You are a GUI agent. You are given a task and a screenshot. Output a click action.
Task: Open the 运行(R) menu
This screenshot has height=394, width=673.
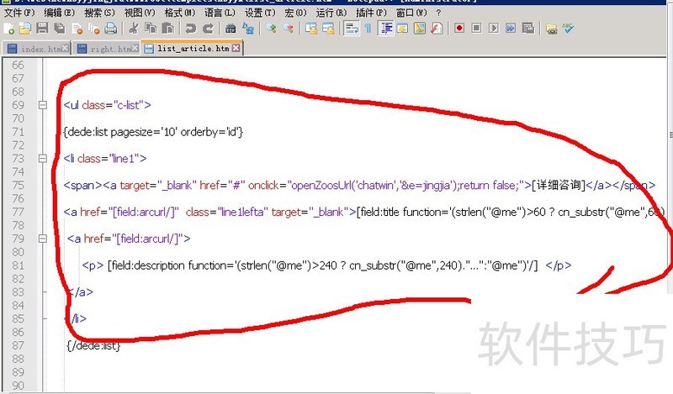[331, 13]
